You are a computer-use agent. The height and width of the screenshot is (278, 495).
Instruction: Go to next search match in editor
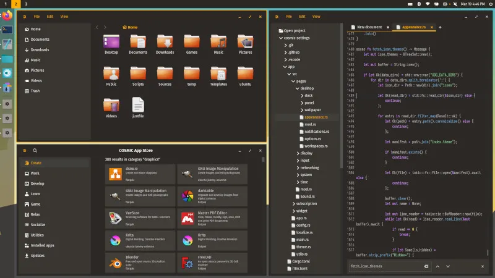[447, 266]
